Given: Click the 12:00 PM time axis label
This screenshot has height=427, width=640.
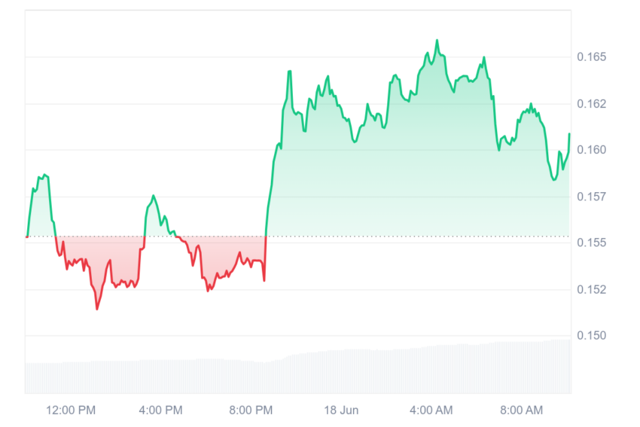Looking at the screenshot, I should [x=71, y=410].
